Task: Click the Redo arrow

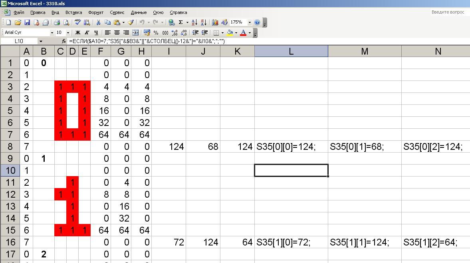Action: 156,22
